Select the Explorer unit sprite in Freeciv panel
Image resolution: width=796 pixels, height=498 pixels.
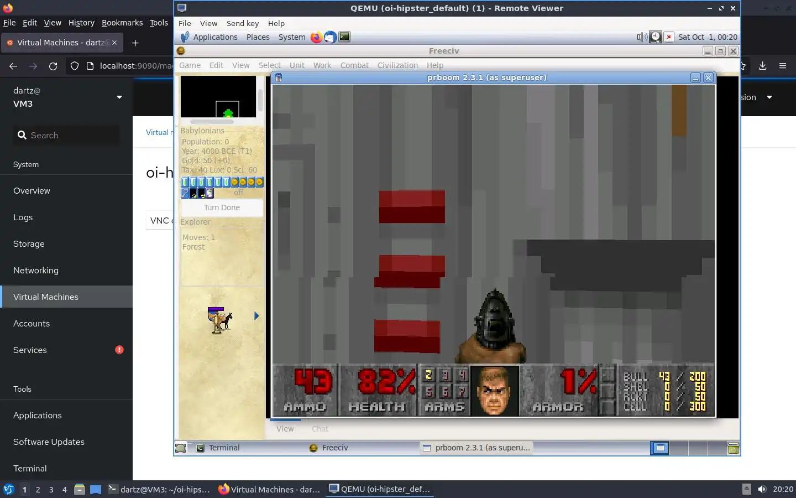pos(219,320)
